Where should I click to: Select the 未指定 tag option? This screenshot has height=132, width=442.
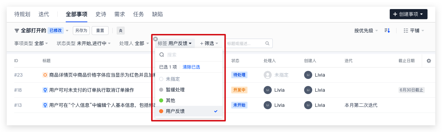[189, 79]
